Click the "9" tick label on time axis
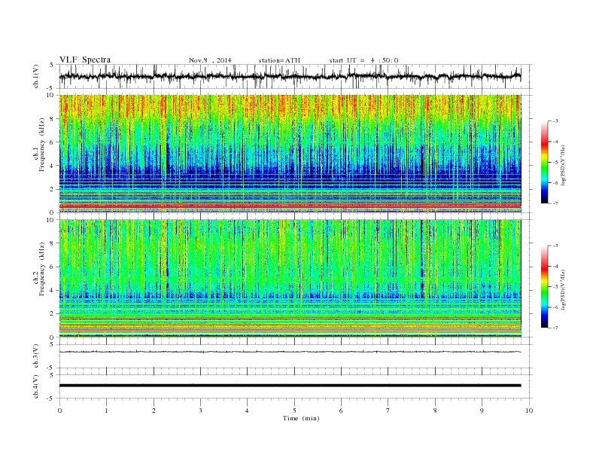This screenshot has width=596, height=461. 482,411
